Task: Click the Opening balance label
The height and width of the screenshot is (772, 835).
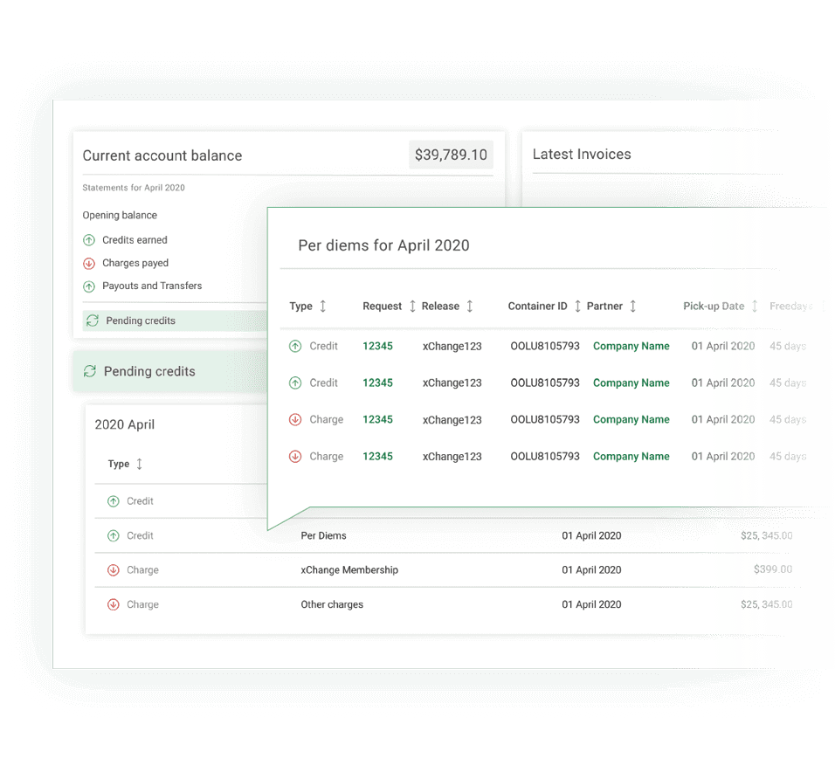Action: point(120,215)
